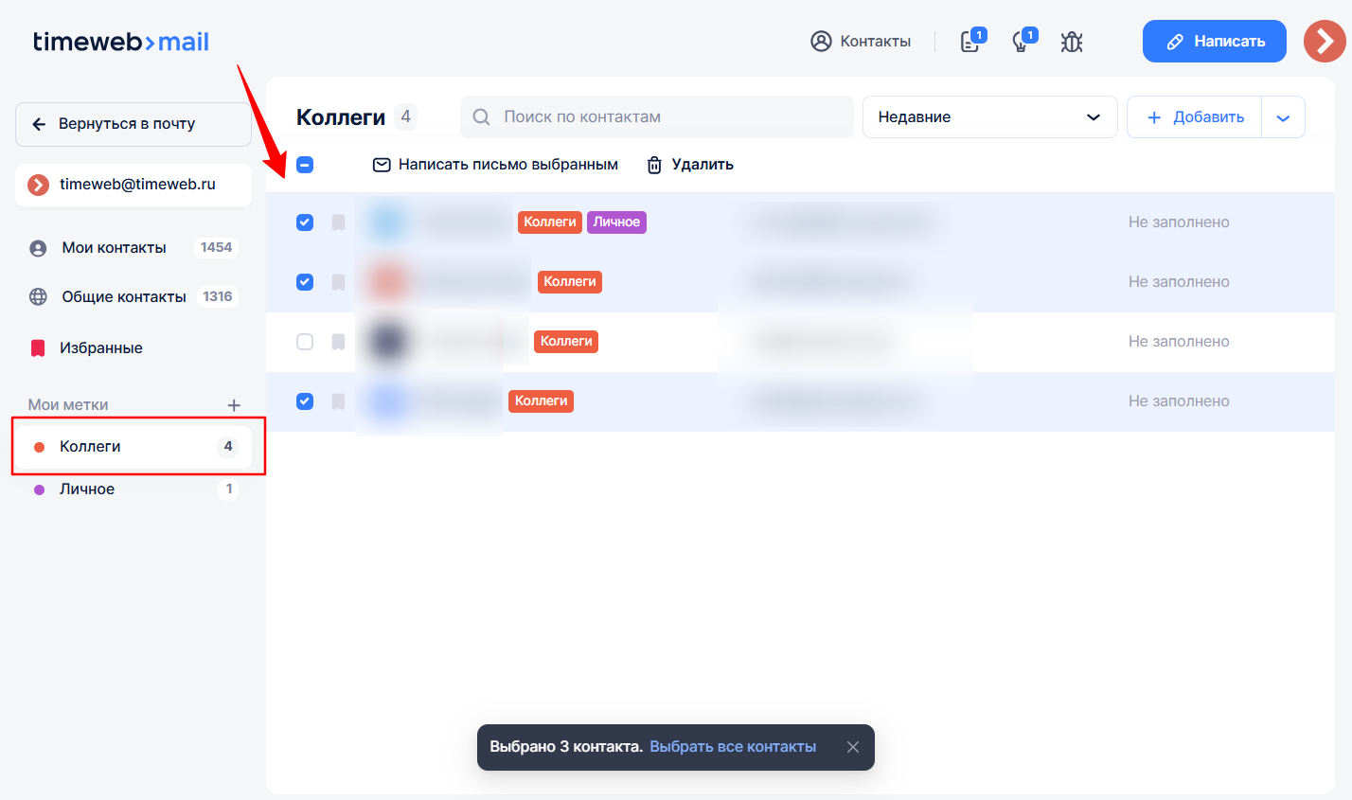Image resolution: width=1352 pixels, height=800 pixels.
Task: Uncheck the first contact's checkbox
Action: tap(305, 222)
